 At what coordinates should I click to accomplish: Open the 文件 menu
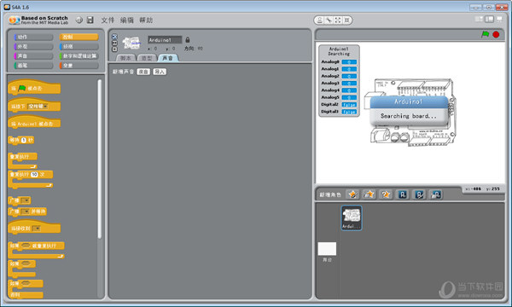tap(108, 20)
